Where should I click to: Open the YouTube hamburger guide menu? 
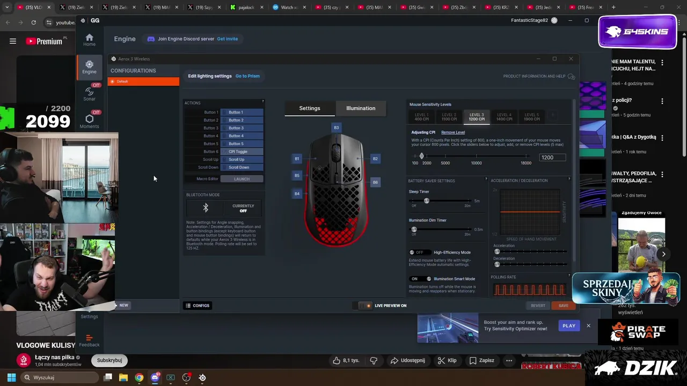pyautogui.click(x=13, y=41)
